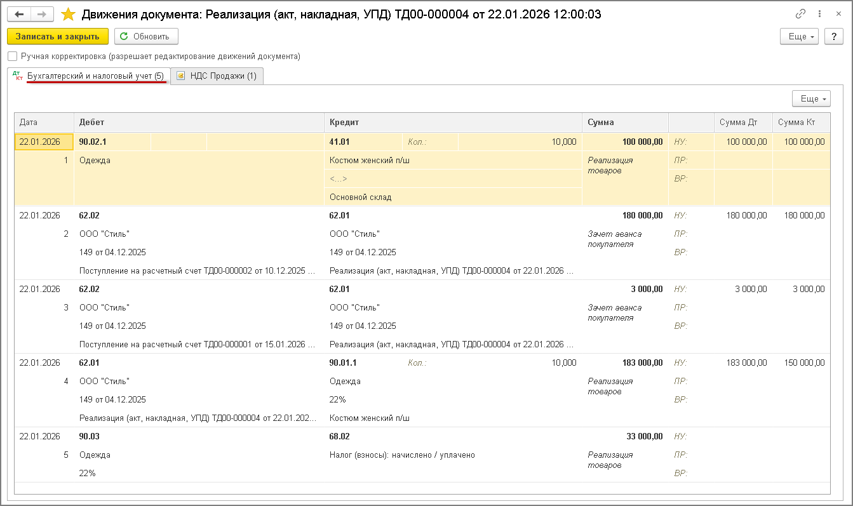The height and width of the screenshot is (506, 853).
Task: Click the Сумма Кт column header
Action: tap(800, 123)
